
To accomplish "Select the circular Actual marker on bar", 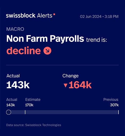I will coord(9,112).
